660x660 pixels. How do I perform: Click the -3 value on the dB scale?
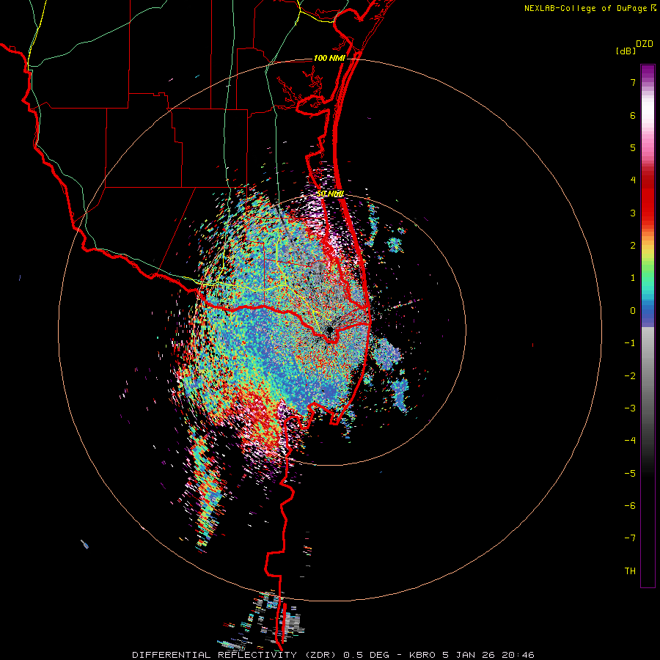tap(630, 408)
